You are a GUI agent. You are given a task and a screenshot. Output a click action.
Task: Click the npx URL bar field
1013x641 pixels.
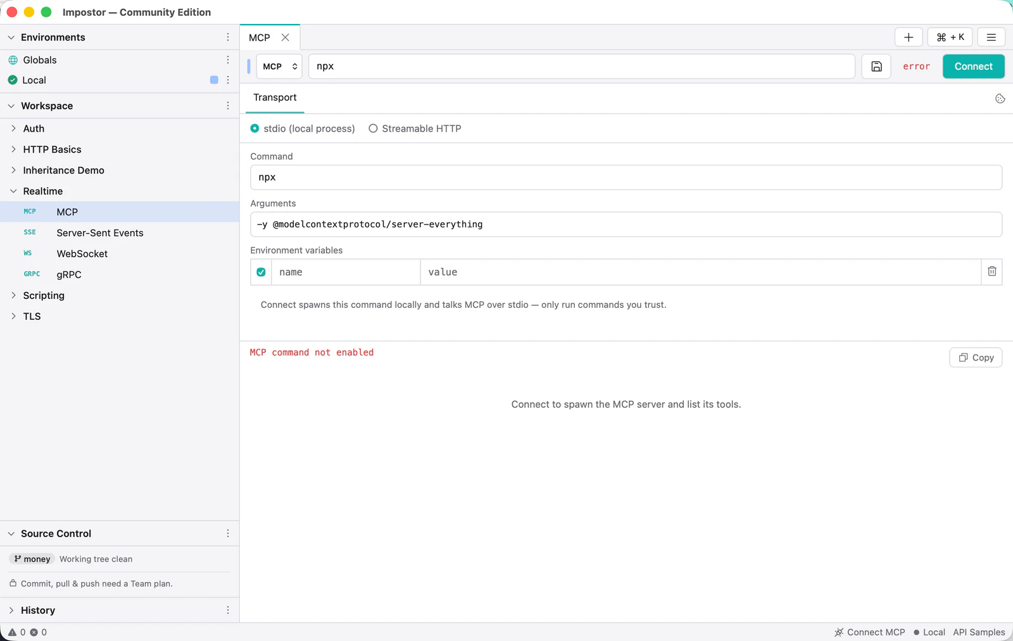[582, 67]
